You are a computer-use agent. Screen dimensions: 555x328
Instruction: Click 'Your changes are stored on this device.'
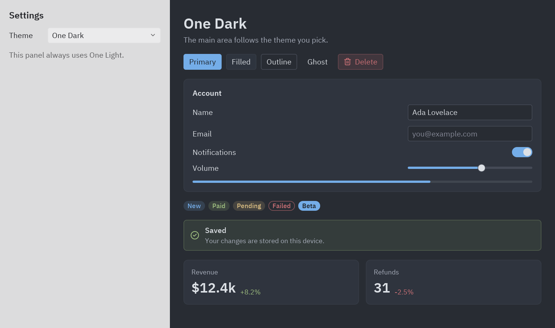pos(265,241)
